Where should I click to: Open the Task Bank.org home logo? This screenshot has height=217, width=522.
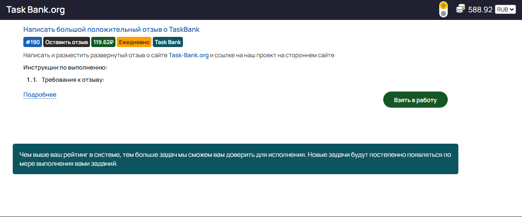36,10
